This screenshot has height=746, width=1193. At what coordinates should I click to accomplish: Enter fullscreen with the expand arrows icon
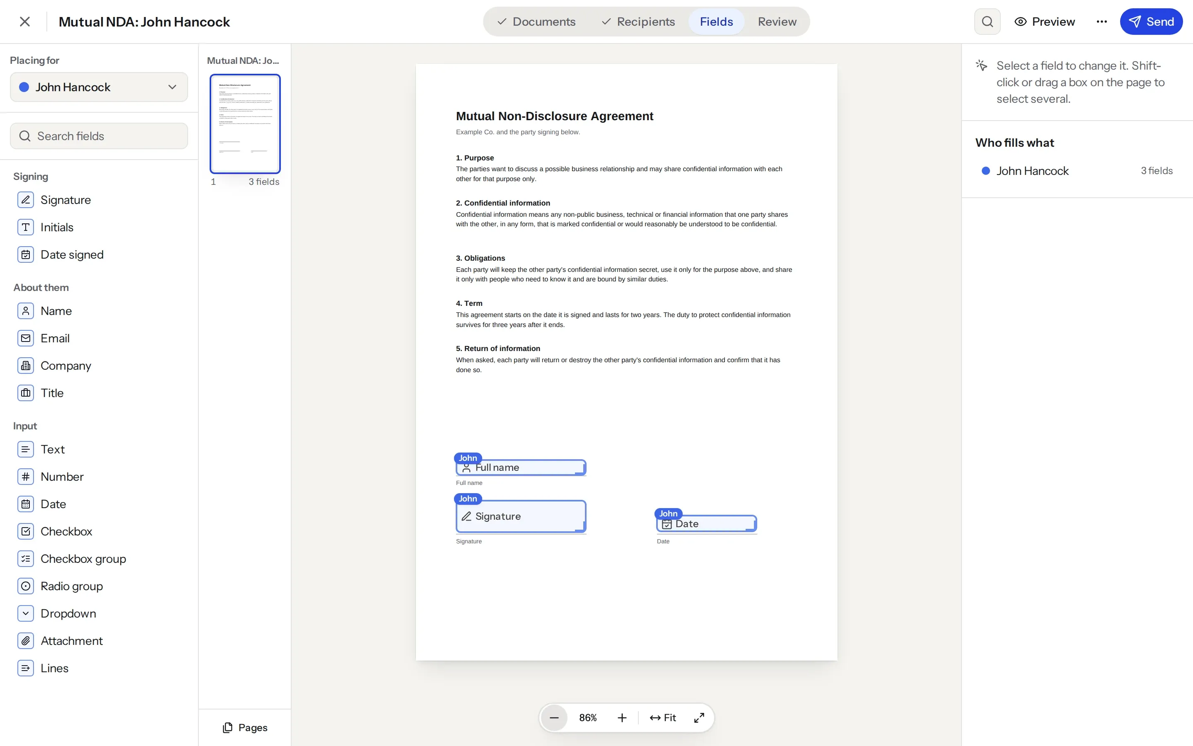tap(699, 718)
